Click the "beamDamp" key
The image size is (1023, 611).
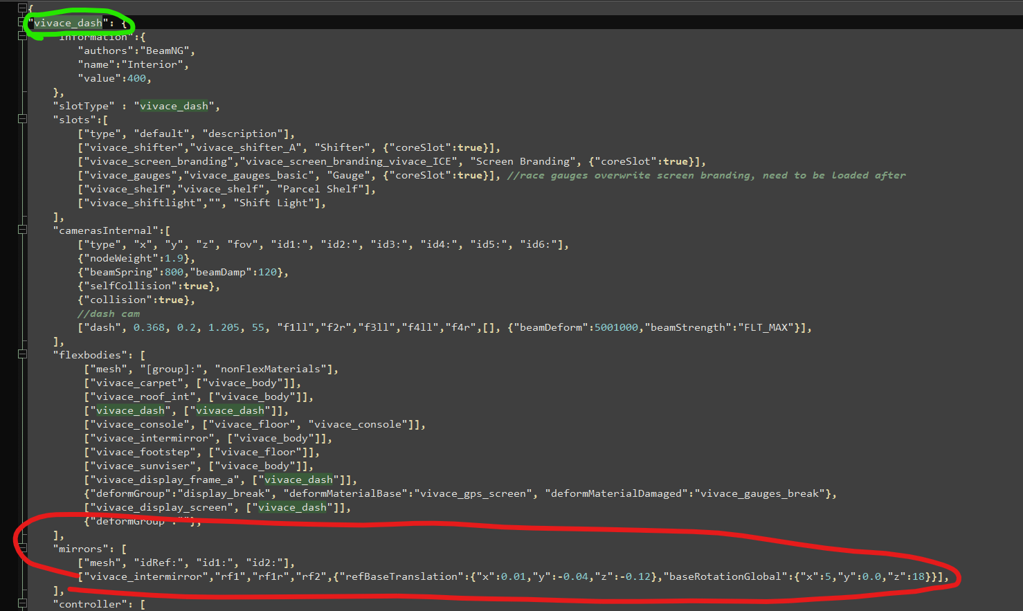220,272
